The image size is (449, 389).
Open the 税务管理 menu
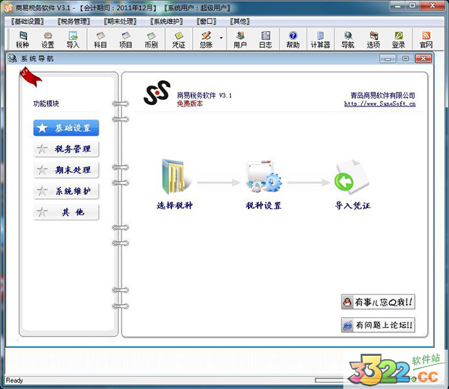tap(74, 21)
